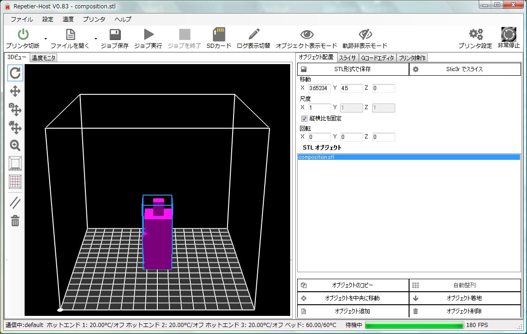Screen dimensions: 527x334
Task: Select the move object tool
Action: pos(15,109)
